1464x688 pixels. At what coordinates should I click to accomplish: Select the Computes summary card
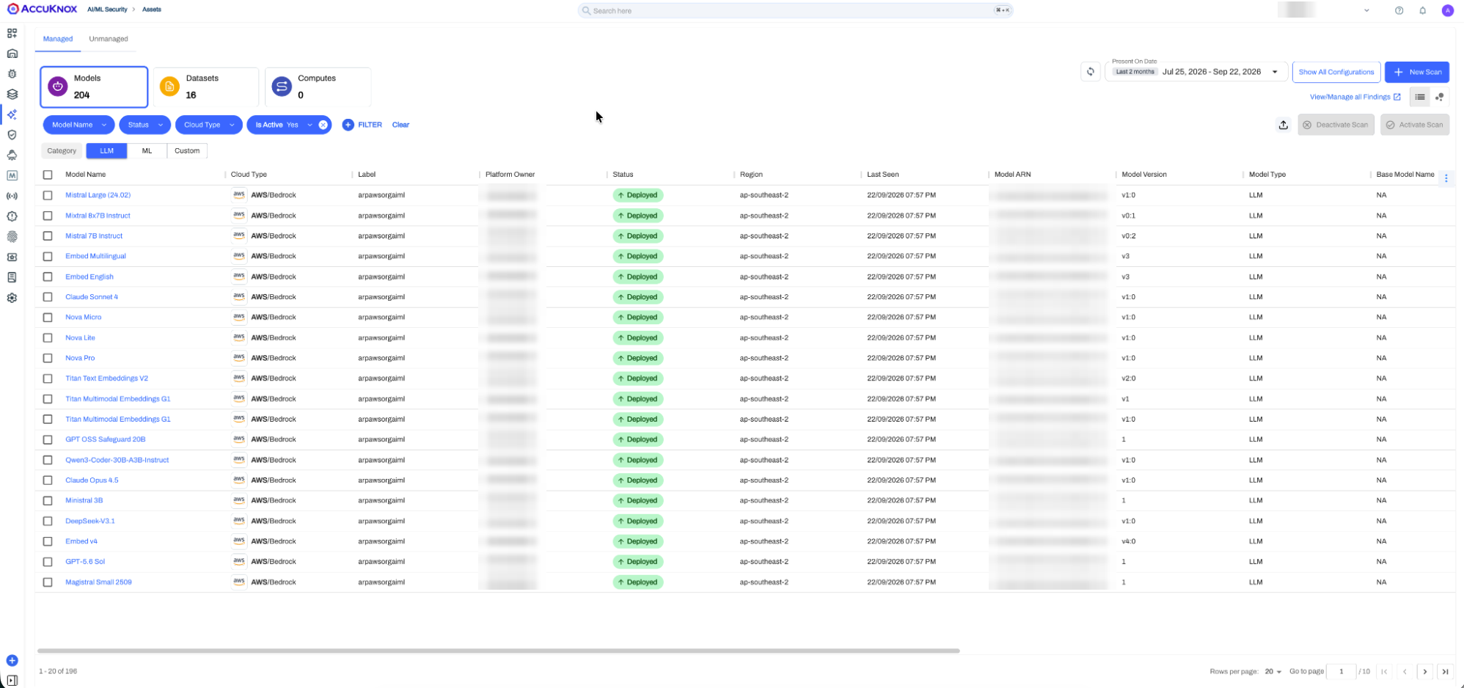318,87
